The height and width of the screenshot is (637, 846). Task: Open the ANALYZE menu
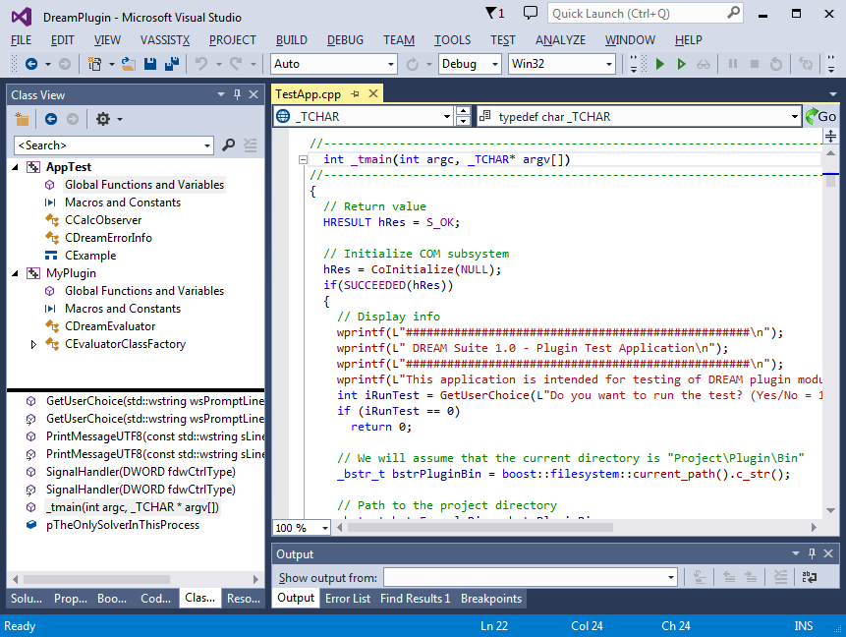(561, 40)
